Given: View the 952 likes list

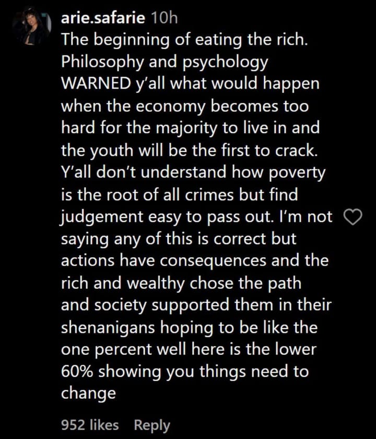Looking at the screenshot, I should point(90,425).
